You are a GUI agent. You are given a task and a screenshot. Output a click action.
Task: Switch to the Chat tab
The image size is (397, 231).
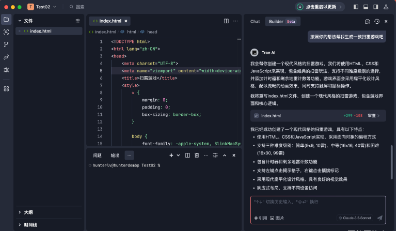(x=255, y=22)
